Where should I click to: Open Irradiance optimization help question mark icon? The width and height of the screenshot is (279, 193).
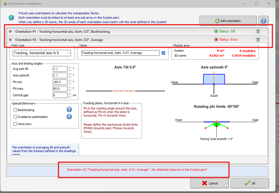(x=69, y=117)
